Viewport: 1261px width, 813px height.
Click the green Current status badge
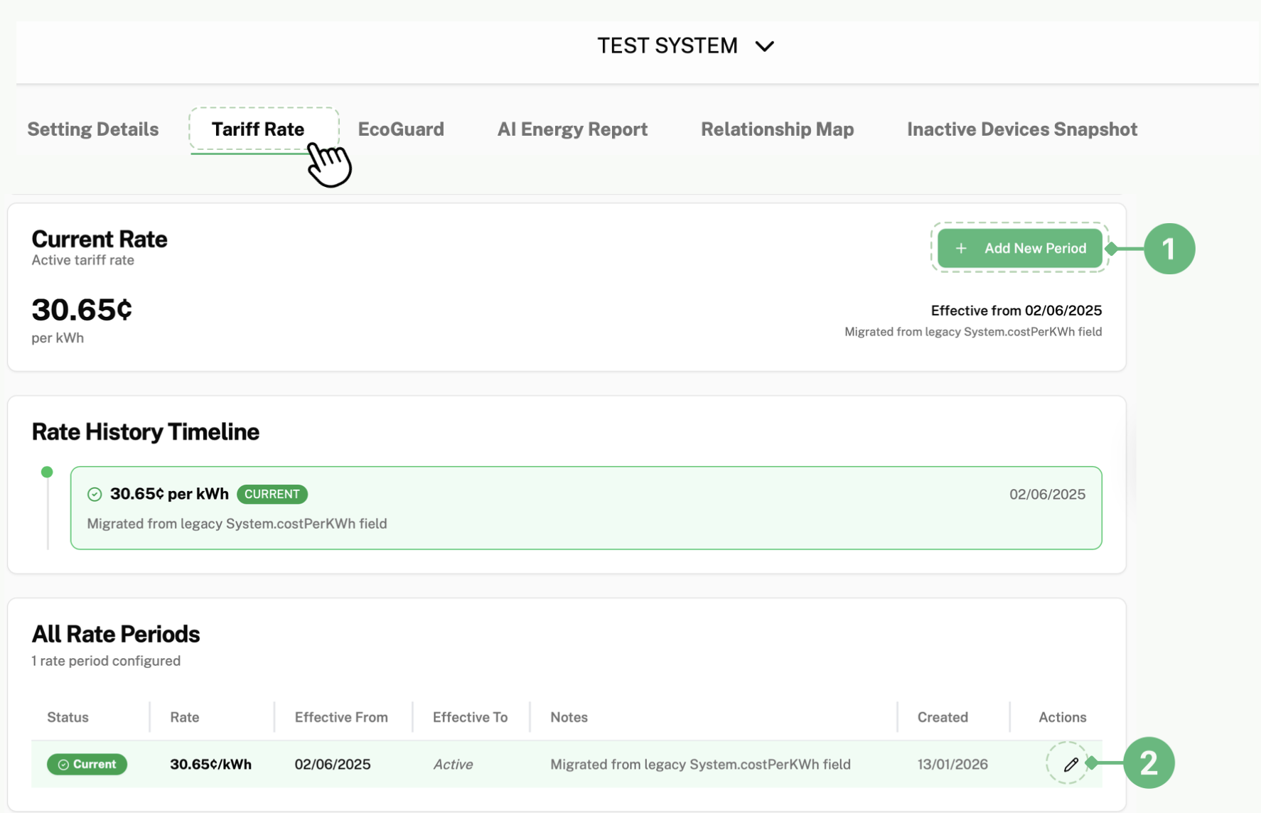(87, 764)
